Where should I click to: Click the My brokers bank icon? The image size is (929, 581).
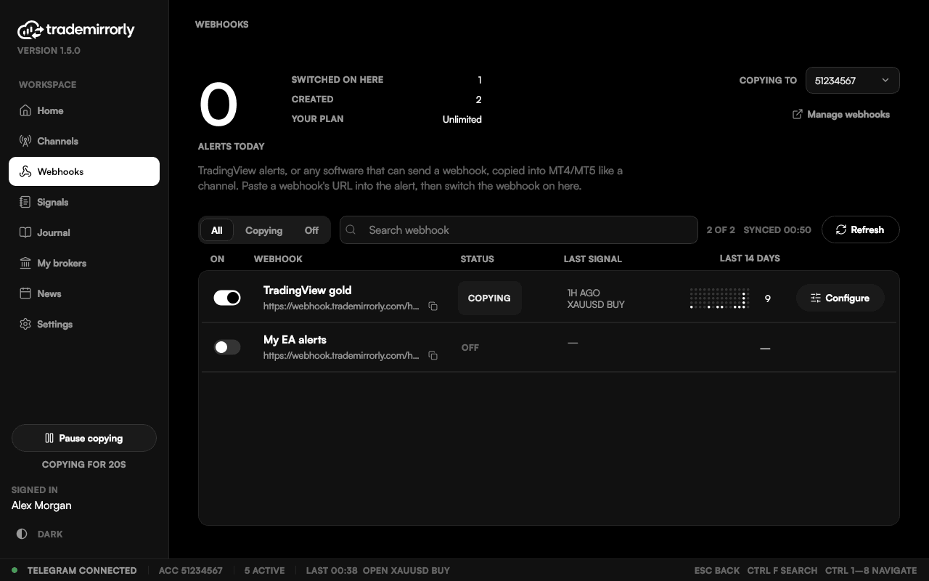(x=25, y=263)
